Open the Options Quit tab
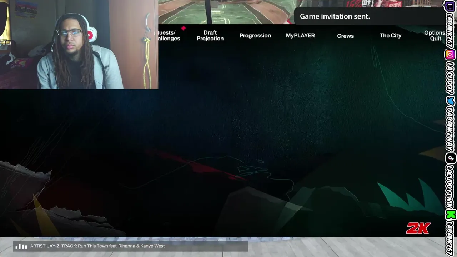Viewport: 457px width, 257px height. [x=434, y=35]
